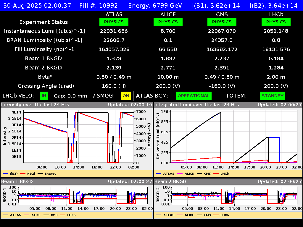The height and width of the screenshot is (227, 303).
Task: Click the I(B2) legend entry in Intensity chart
Action: (x=28, y=174)
